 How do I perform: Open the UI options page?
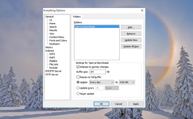[x=51, y=20]
